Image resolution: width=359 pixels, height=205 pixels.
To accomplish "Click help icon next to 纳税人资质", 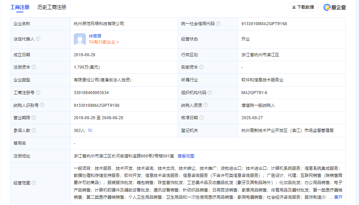I will pyautogui.click(x=206, y=105).
